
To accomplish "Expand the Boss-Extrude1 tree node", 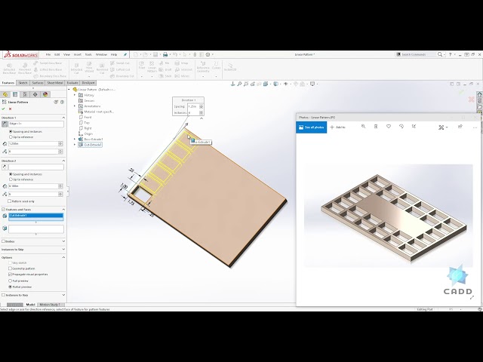I will click(75, 139).
